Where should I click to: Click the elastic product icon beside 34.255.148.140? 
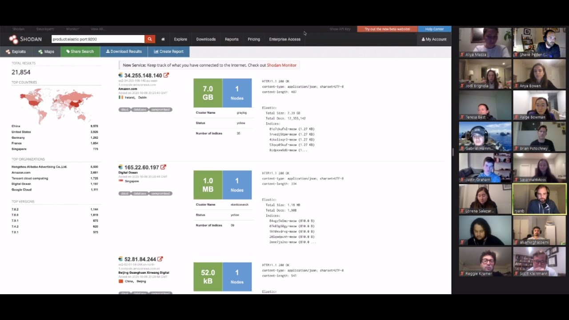pos(120,76)
